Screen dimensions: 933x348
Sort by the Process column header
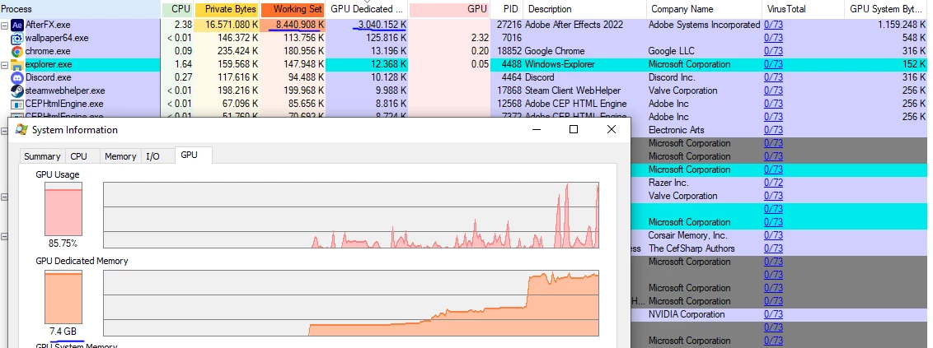point(80,9)
